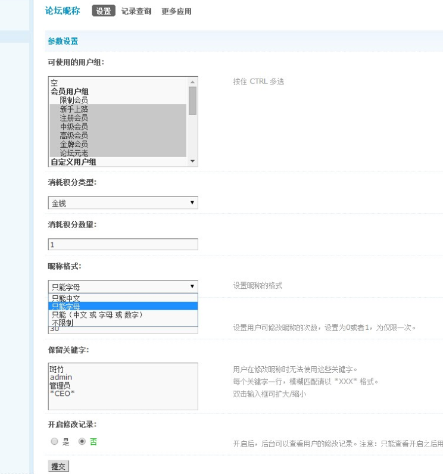The image size is (443, 474).
Task: Select 论坛元老 in the user group list
Action: click(x=118, y=152)
